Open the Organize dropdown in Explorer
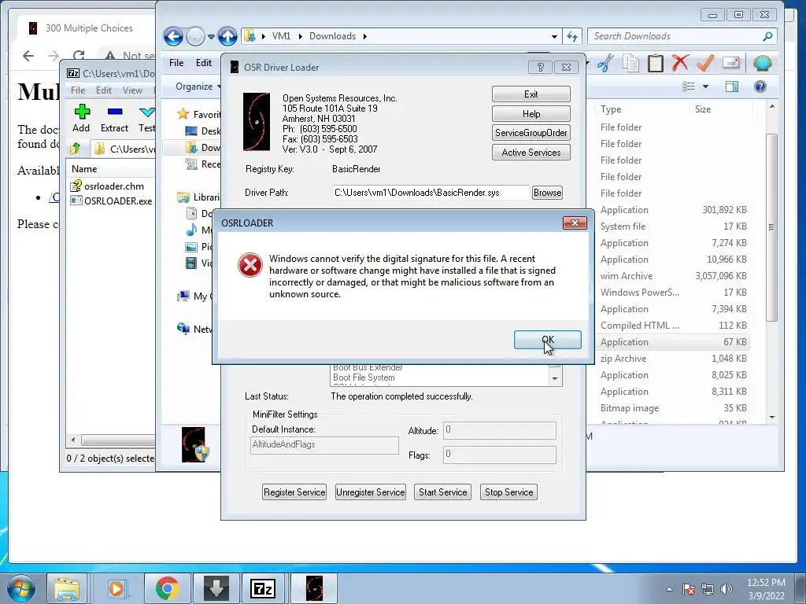 pos(198,87)
